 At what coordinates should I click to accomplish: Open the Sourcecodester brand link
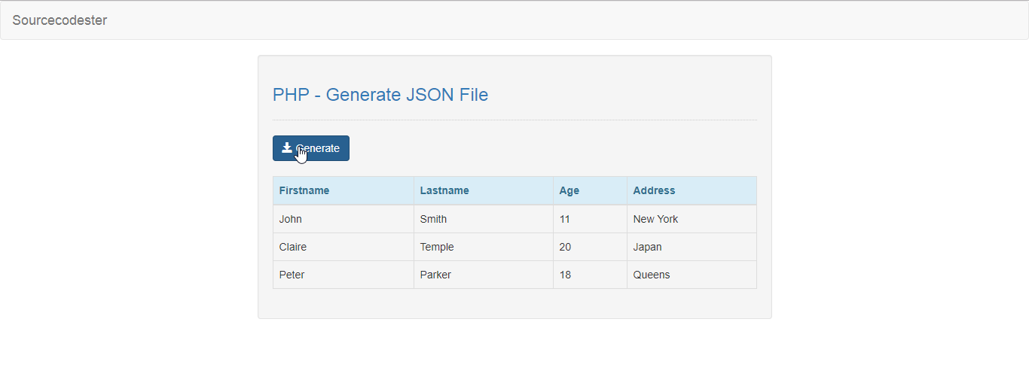60,20
